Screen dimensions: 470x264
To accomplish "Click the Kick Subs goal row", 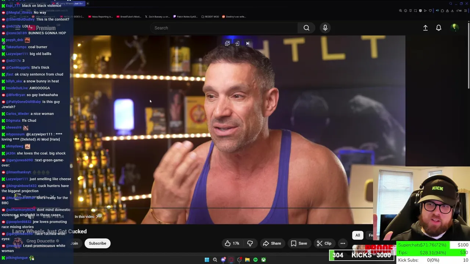I will pyautogui.click(x=433, y=260).
